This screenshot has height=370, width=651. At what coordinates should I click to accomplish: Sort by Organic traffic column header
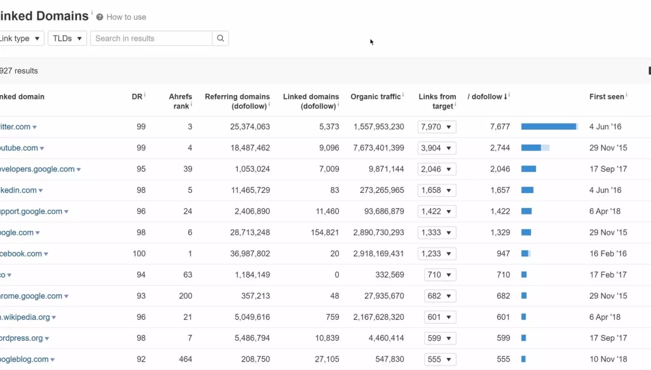(x=375, y=96)
